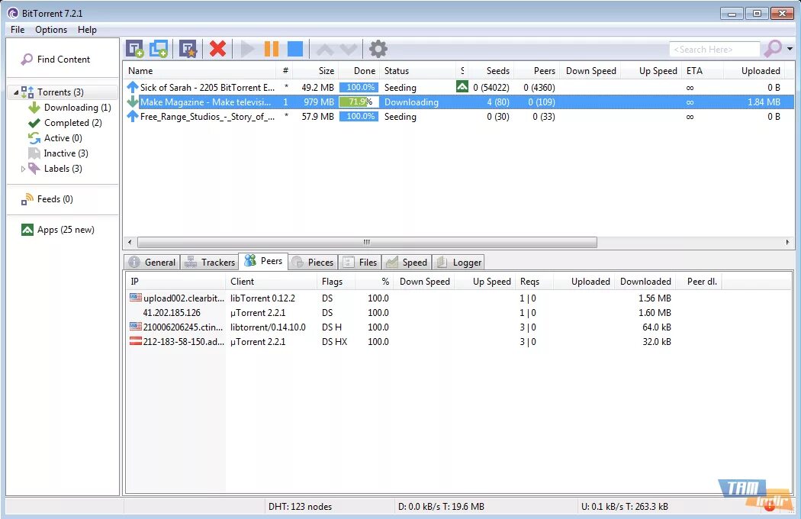Open the Help menu
Screen dimensions: 801x519
87,30
